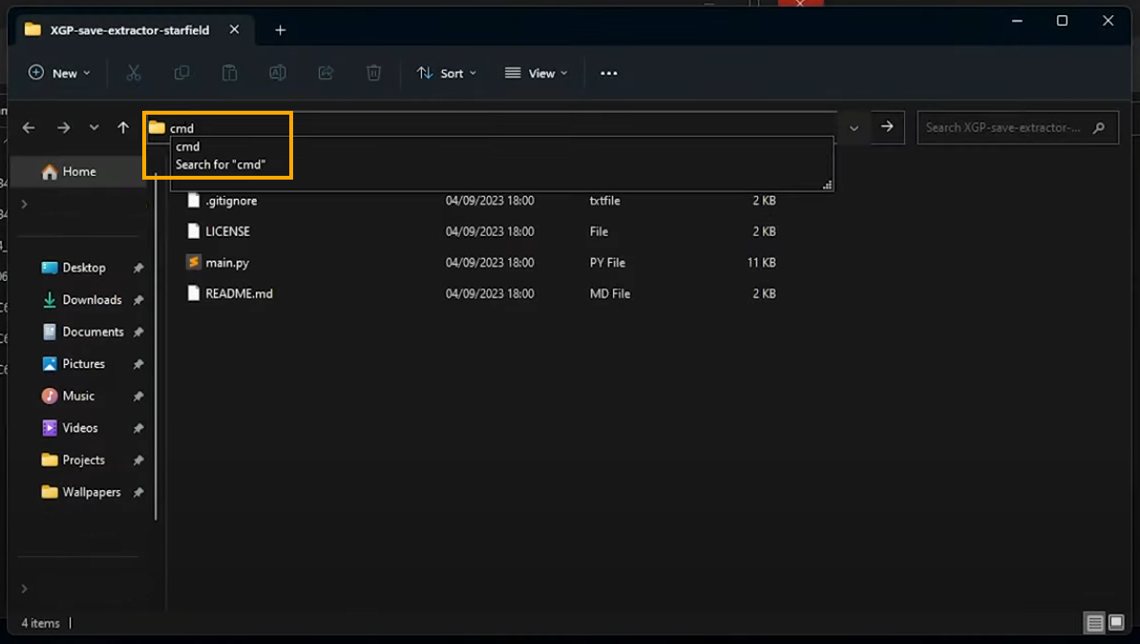This screenshot has height=644, width=1140.
Task: Expand the address bar history dropdown
Action: pyautogui.click(x=855, y=128)
